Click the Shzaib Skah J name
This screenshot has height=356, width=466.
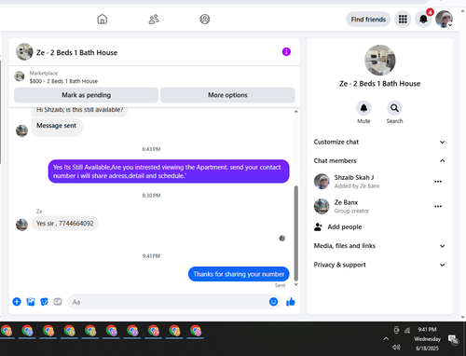click(354, 177)
